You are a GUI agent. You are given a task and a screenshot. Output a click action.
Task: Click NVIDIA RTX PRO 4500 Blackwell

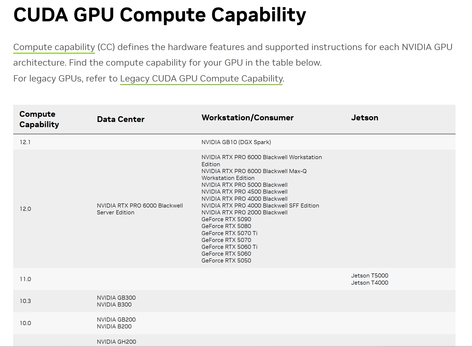click(244, 192)
